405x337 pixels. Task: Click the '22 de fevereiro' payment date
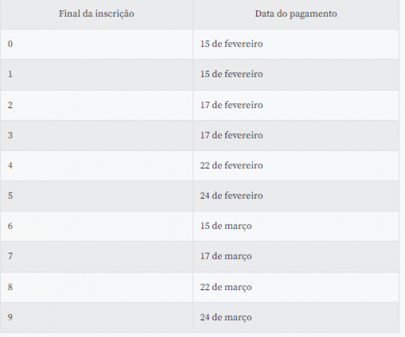(231, 165)
